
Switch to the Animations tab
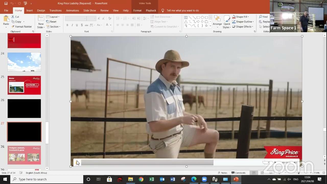click(x=73, y=10)
